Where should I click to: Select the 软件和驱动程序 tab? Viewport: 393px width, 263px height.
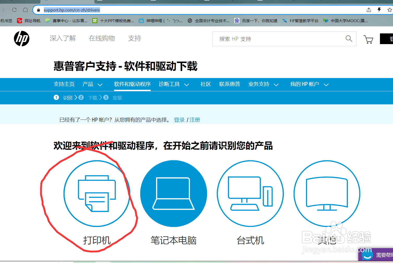point(132,84)
